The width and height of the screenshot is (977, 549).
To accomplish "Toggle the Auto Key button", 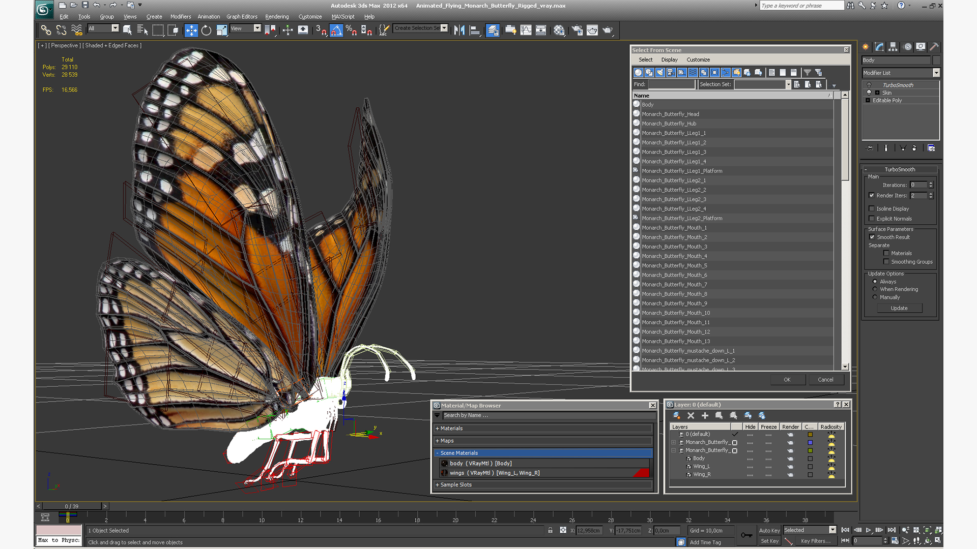I will pos(769,530).
